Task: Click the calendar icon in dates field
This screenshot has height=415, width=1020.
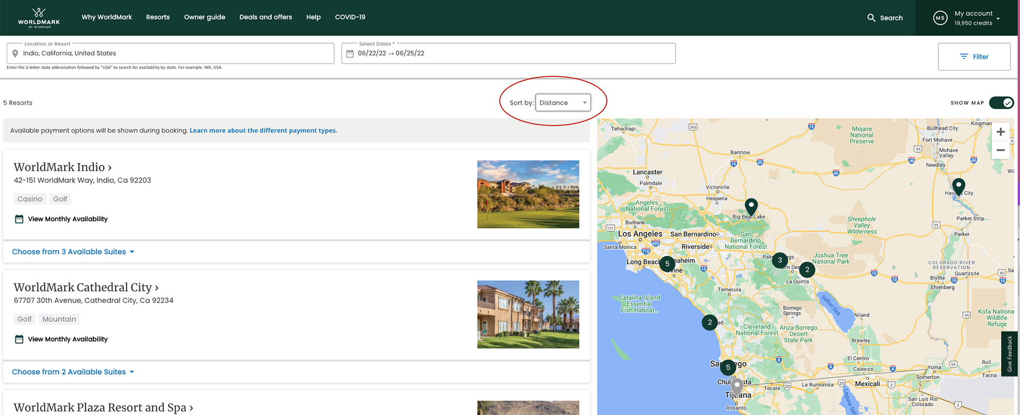Action: point(350,53)
